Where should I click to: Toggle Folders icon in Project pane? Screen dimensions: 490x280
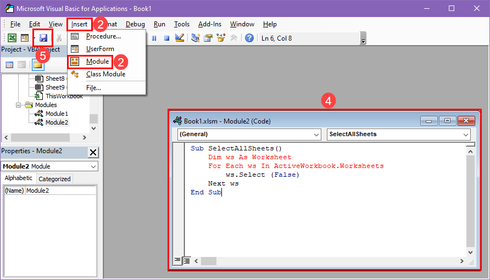click(x=37, y=65)
